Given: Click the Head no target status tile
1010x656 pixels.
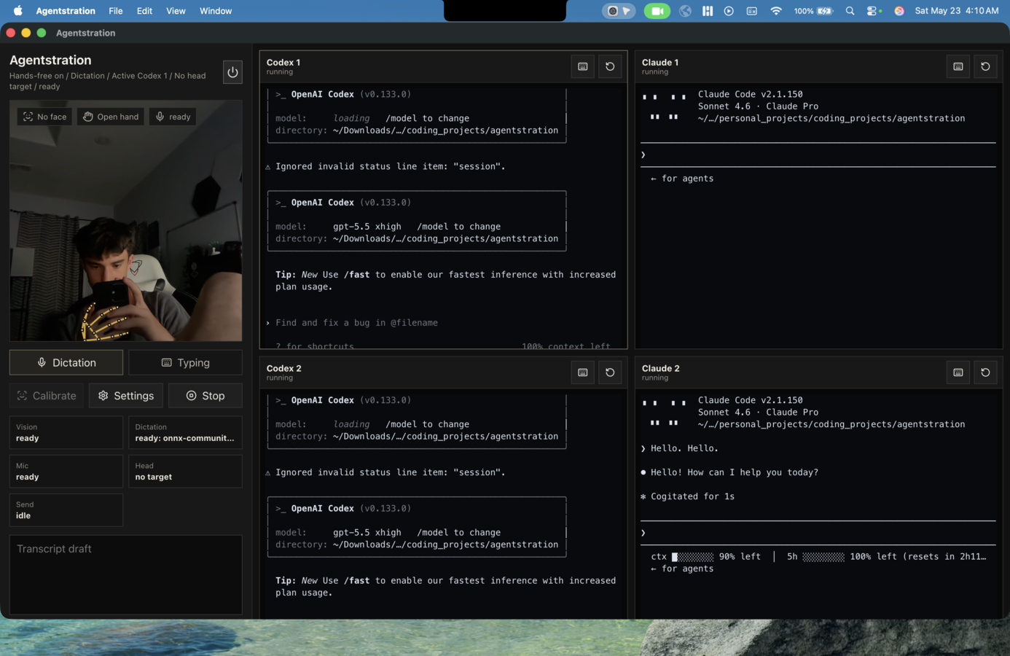Looking at the screenshot, I should click(x=185, y=472).
